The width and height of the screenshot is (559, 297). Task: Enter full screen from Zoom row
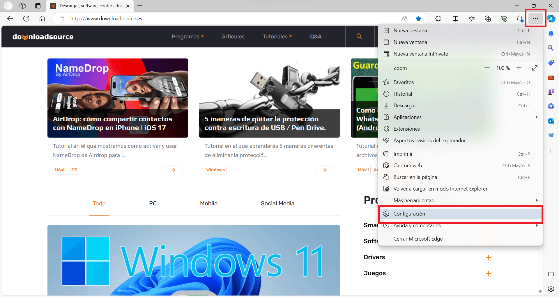[535, 68]
